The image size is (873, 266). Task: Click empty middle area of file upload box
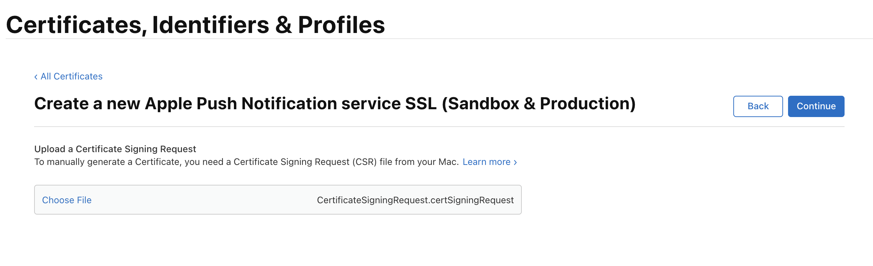(204, 200)
